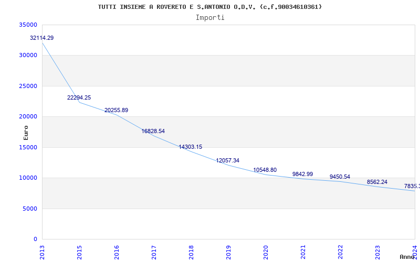Viewport: 420px width, 262px height.
Task: Click the 2013 year label
Action: pyautogui.click(x=42, y=252)
